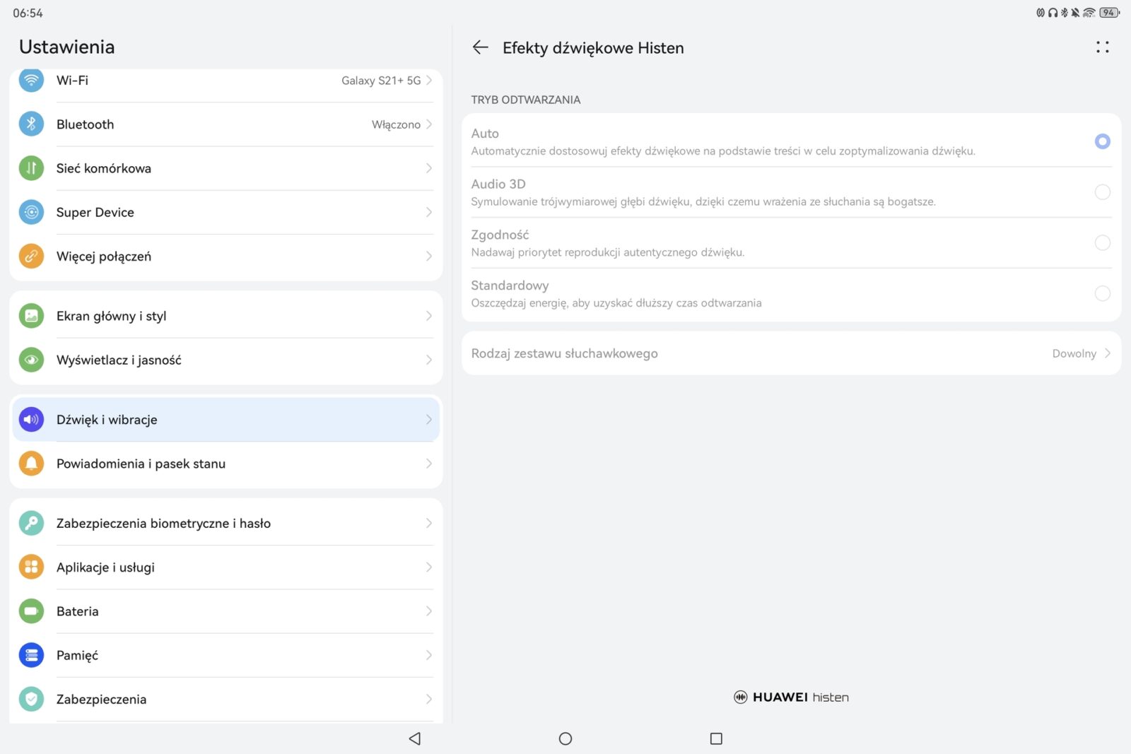Tap the Bateria battery icon
This screenshot has height=754, width=1131.
[31, 611]
